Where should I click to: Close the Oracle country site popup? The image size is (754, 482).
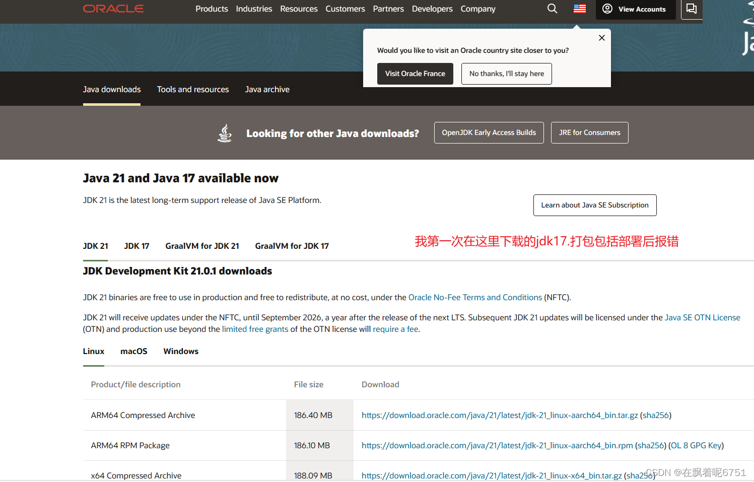(601, 38)
